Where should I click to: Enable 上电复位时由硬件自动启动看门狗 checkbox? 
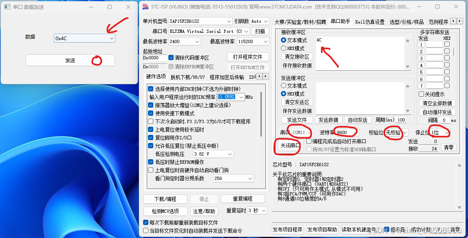tap(151, 170)
